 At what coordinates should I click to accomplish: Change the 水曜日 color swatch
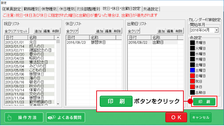[192, 54]
